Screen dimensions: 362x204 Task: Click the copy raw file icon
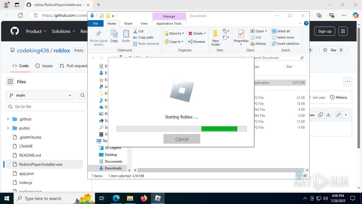[321, 115]
